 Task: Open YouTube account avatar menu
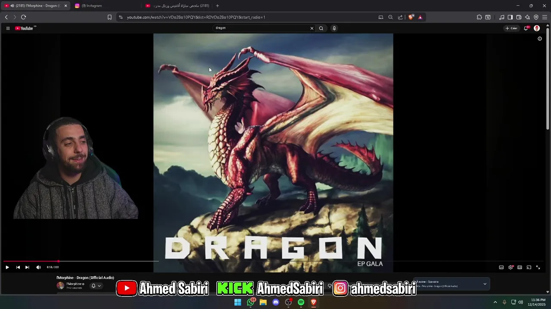click(x=537, y=28)
